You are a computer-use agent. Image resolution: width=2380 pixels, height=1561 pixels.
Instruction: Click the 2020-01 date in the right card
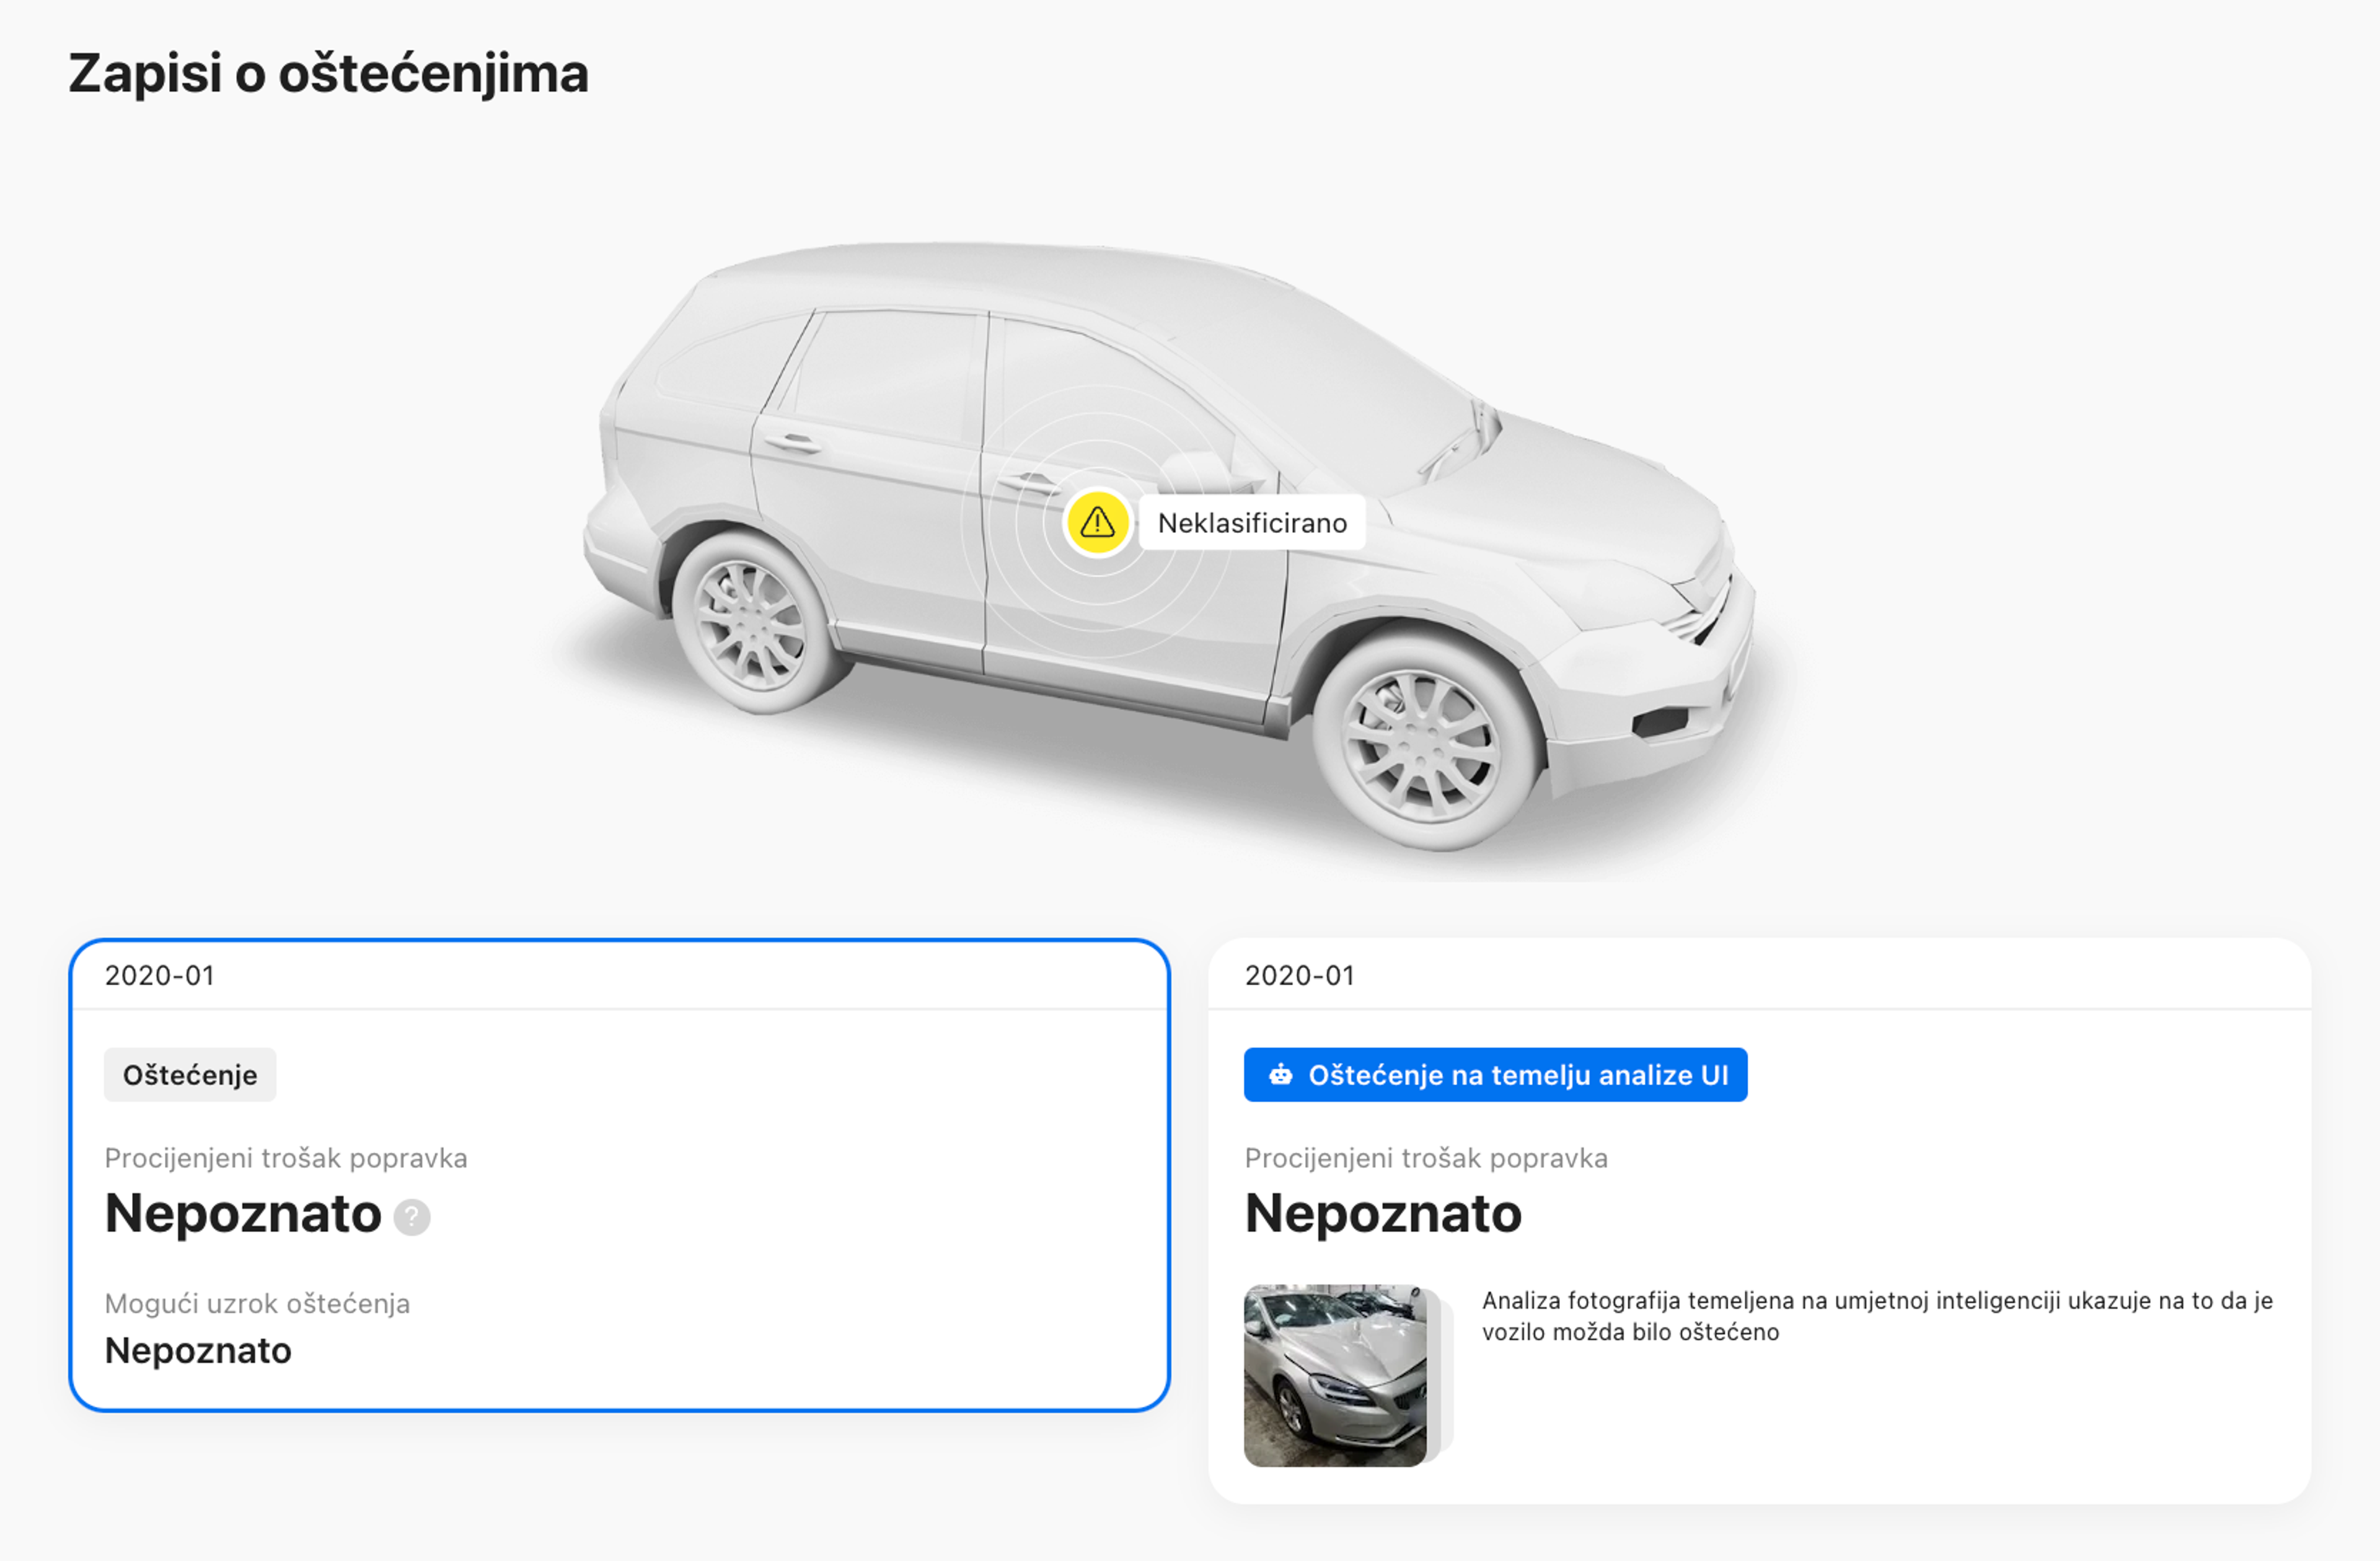[1299, 975]
